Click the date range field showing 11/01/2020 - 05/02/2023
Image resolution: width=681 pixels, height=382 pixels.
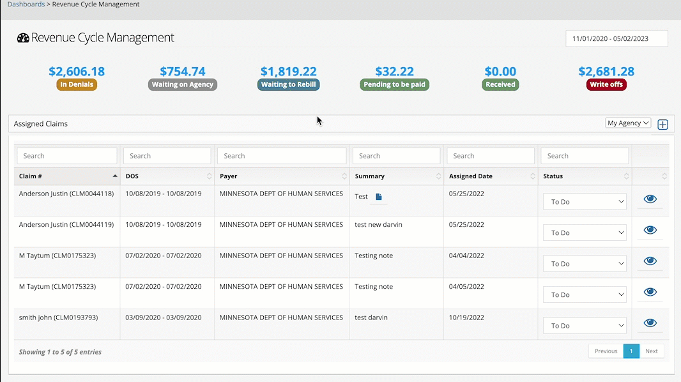point(616,38)
